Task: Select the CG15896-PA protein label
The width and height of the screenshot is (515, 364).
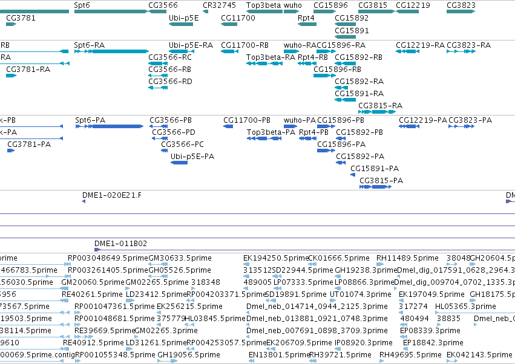Action: tap(341, 145)
